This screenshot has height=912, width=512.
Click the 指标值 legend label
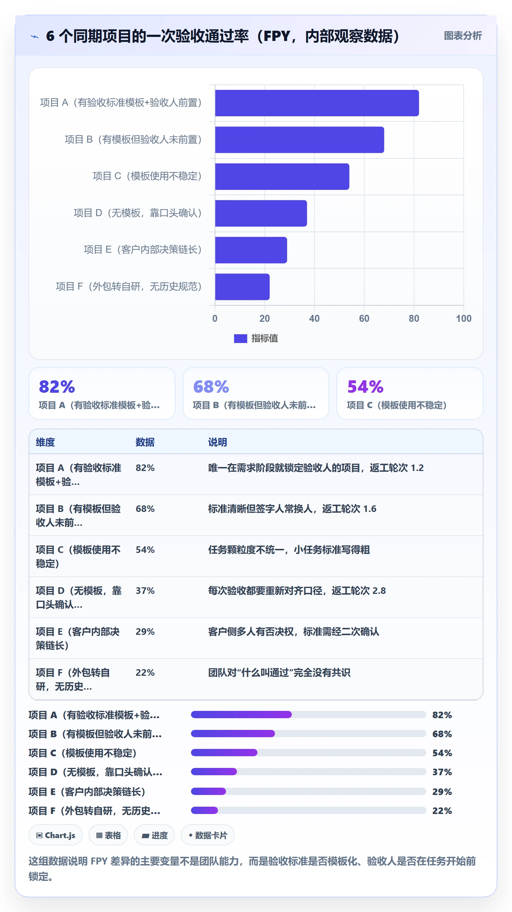pyautogui.click(x=264, y=339)
